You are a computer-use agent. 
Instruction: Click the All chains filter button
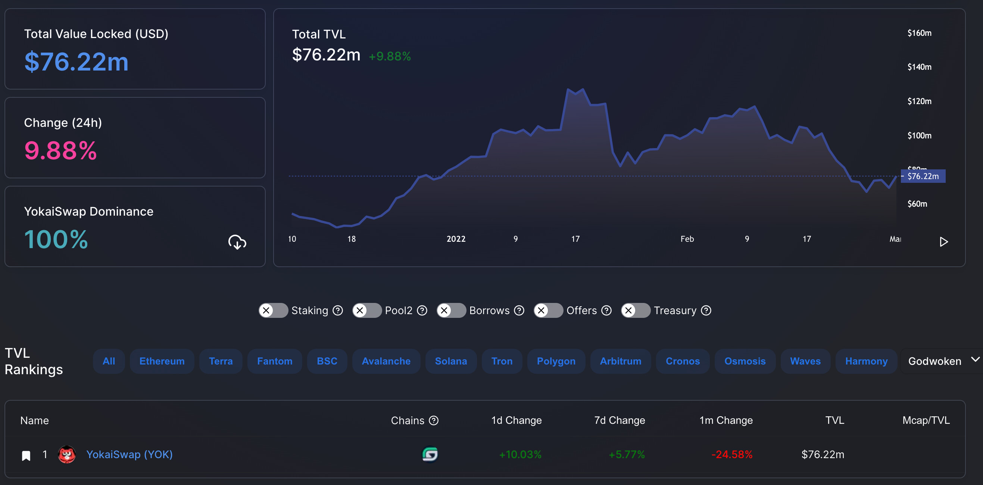pyautogui.click(x=109, y=361)
